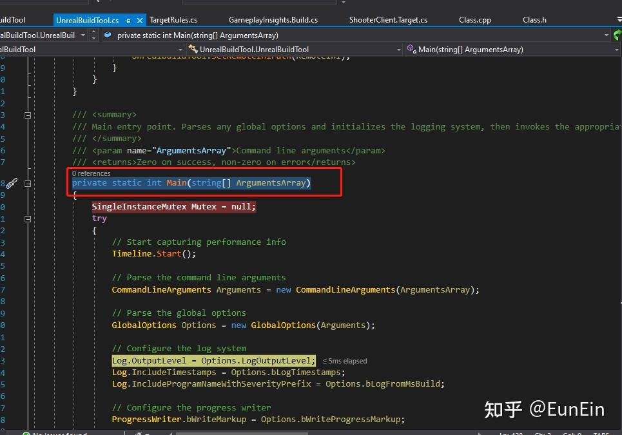
Task: Collapse the summary comment block
Action: click(x=28, y=115)
